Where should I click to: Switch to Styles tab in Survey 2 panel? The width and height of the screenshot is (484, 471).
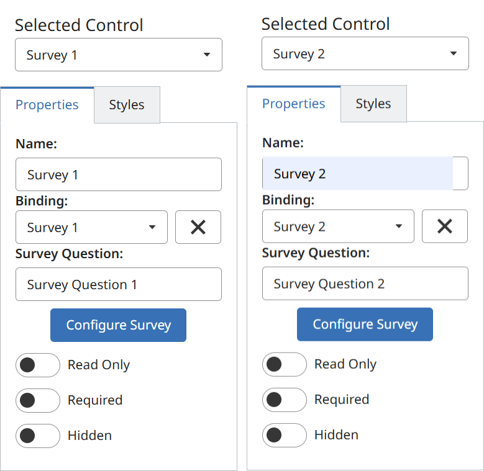[373, 104]
